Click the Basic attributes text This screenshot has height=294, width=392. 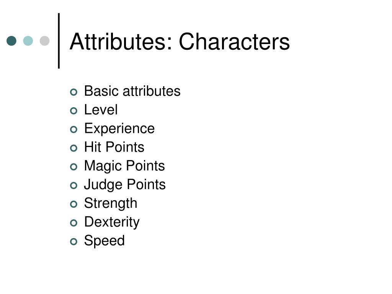click(132, 91)
